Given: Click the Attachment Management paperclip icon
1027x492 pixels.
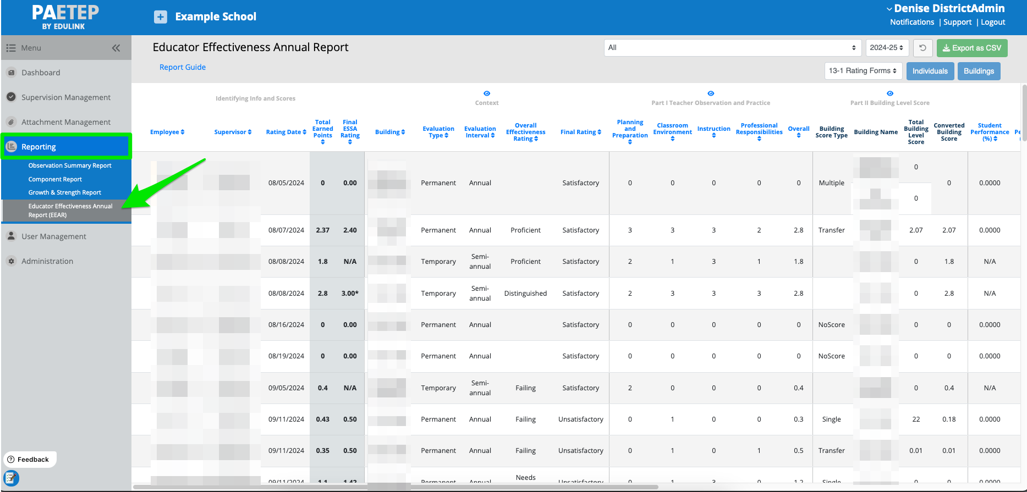Looking at the screenshot, I should [x=11, y=122].
